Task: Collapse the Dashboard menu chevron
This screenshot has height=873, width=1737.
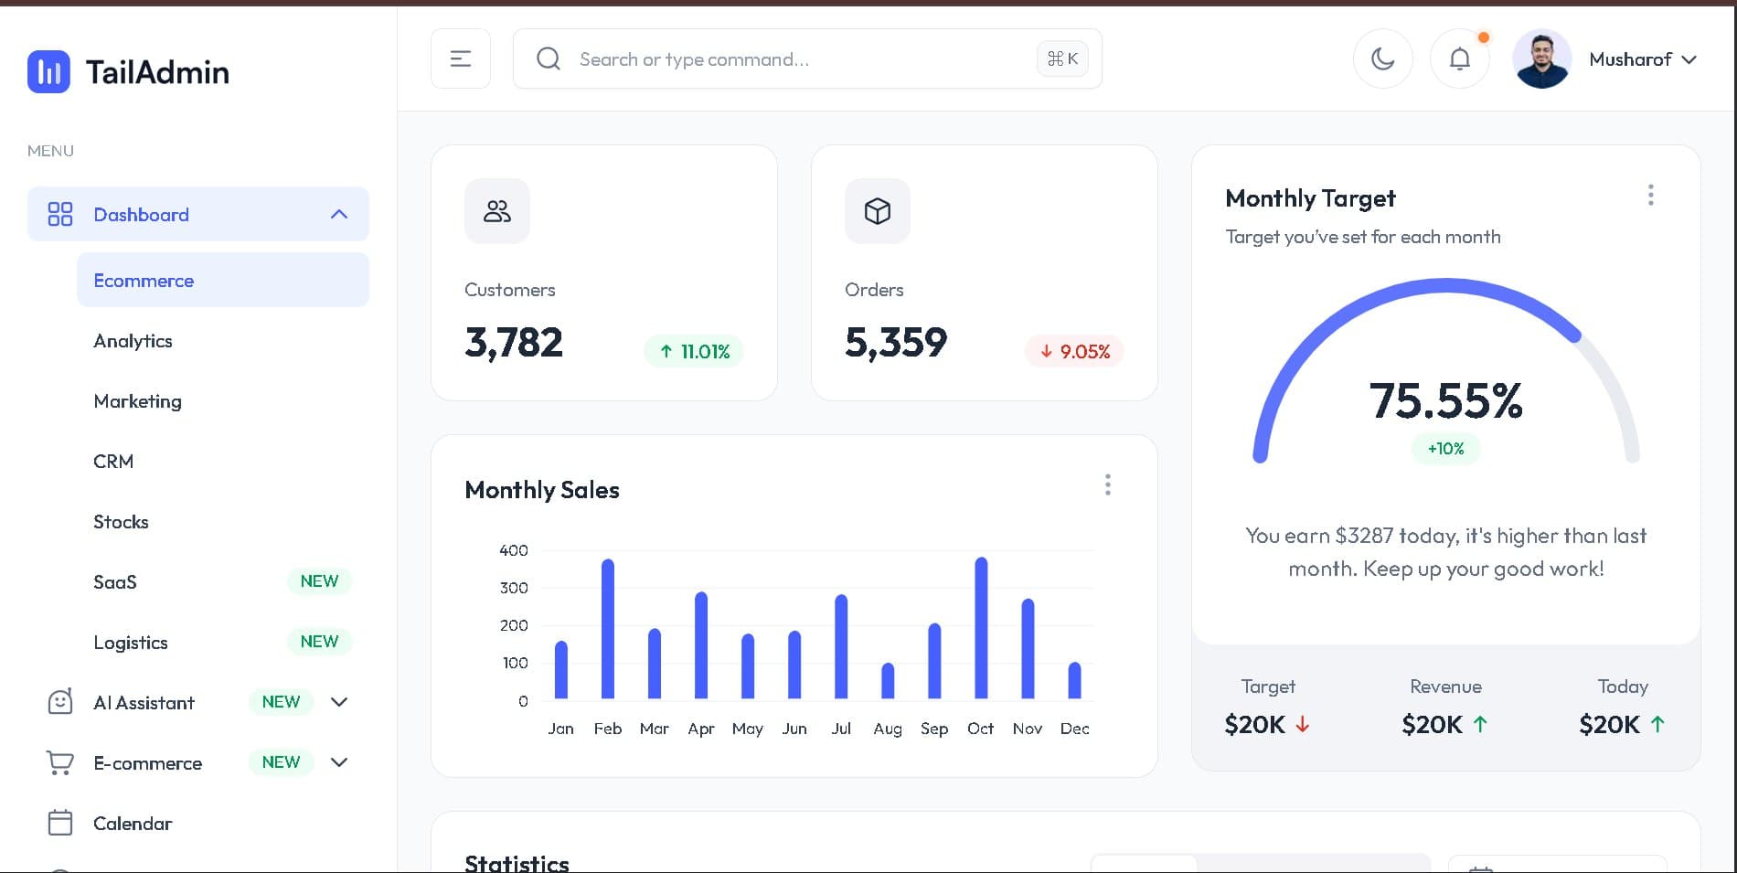Action: (x=339, y=214)
